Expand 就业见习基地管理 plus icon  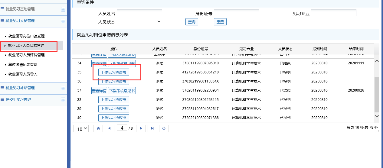[63, 9]
